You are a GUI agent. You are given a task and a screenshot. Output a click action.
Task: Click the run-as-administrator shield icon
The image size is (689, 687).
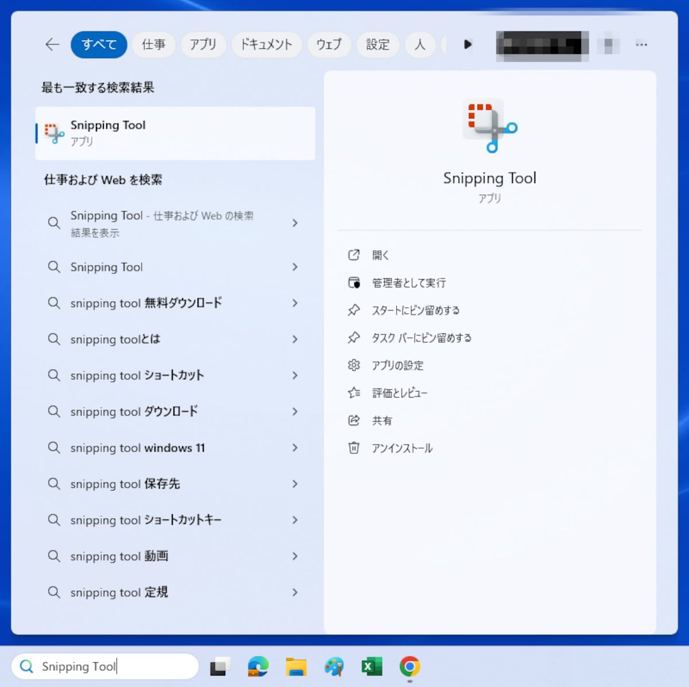[x=354, y=282]
